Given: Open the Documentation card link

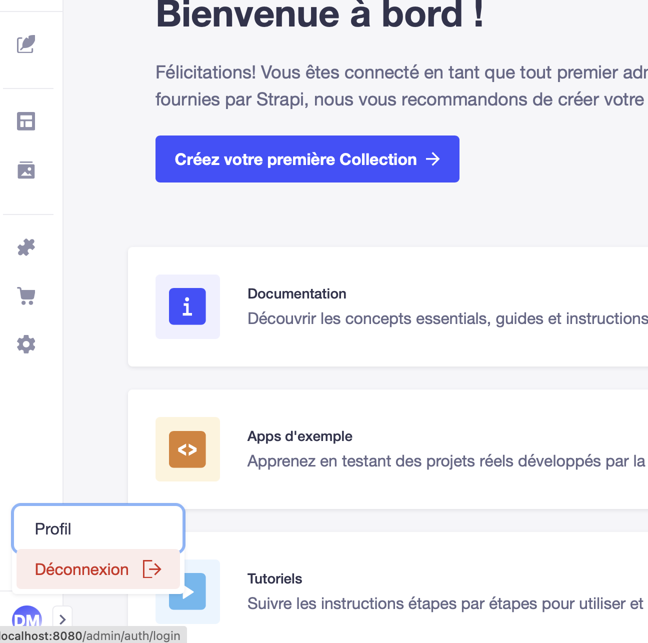Looking at the screenshot, I should click(388, 306).
